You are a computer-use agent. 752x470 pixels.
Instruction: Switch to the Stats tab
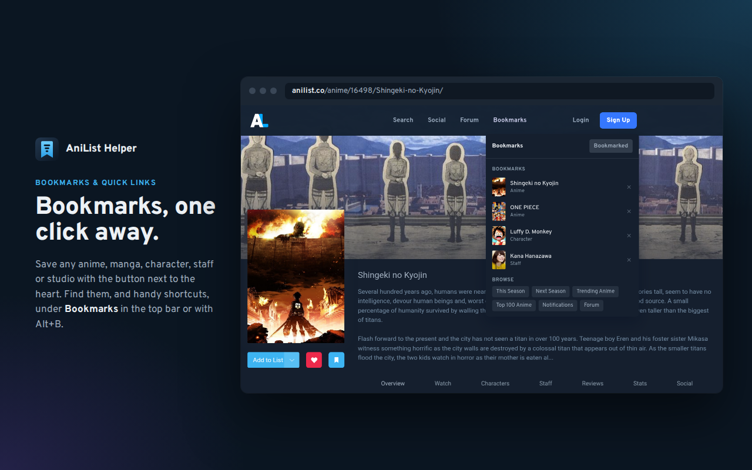coord(640,384)
